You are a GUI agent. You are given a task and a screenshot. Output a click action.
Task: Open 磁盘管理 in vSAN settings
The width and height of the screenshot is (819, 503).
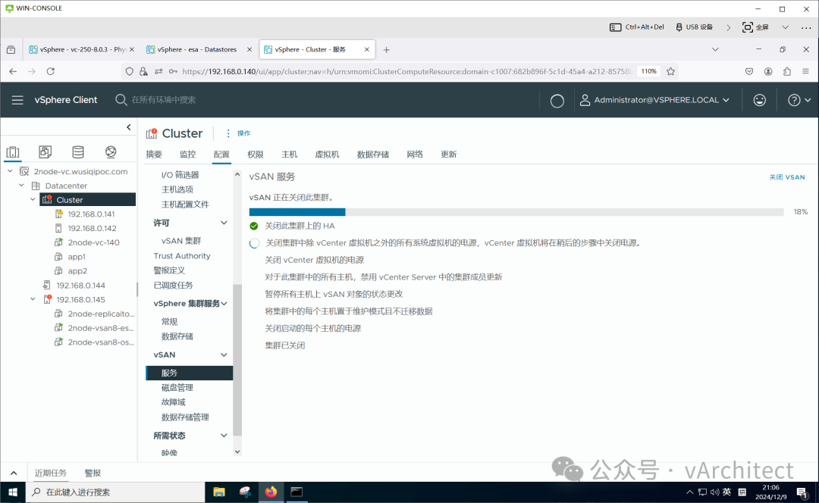[177, 388]
